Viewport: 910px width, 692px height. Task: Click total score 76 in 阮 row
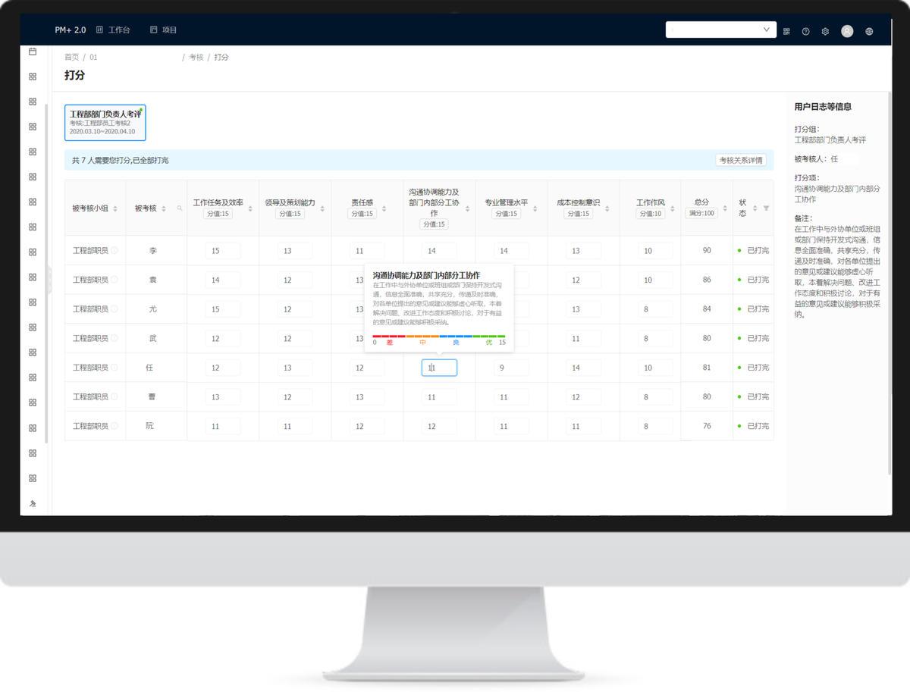[x=707, y=426]
